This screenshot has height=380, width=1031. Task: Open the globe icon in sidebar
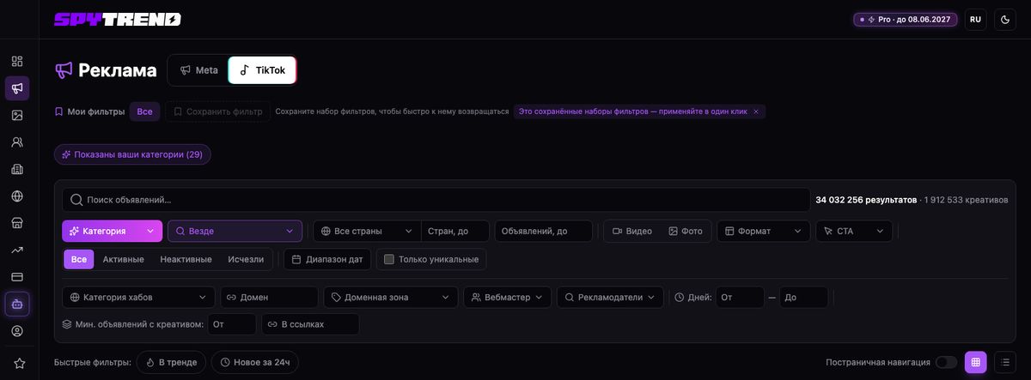click(17, 196)
